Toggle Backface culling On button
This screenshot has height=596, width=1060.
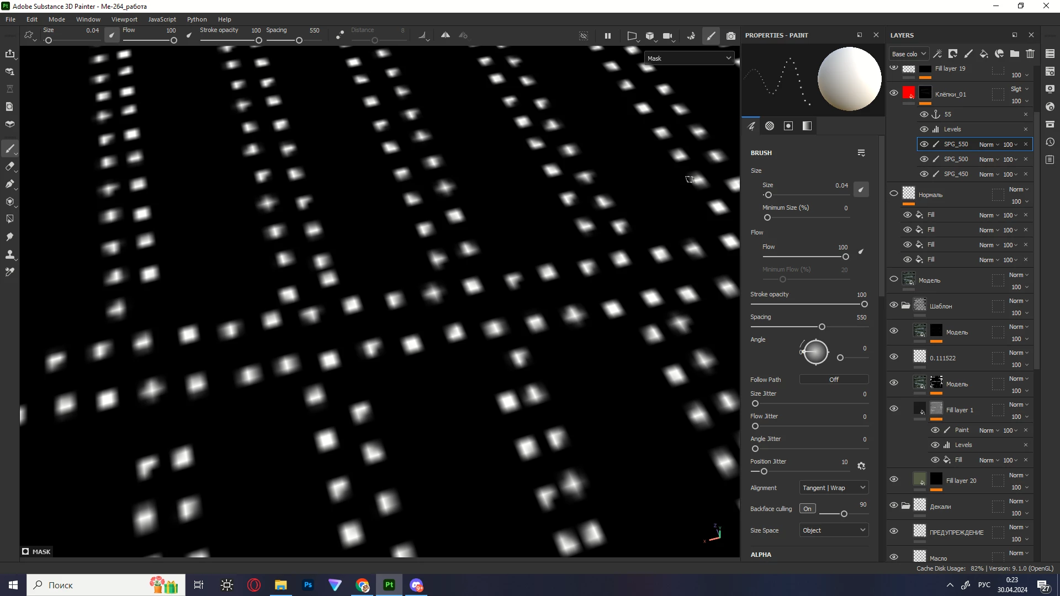[807, 509]
